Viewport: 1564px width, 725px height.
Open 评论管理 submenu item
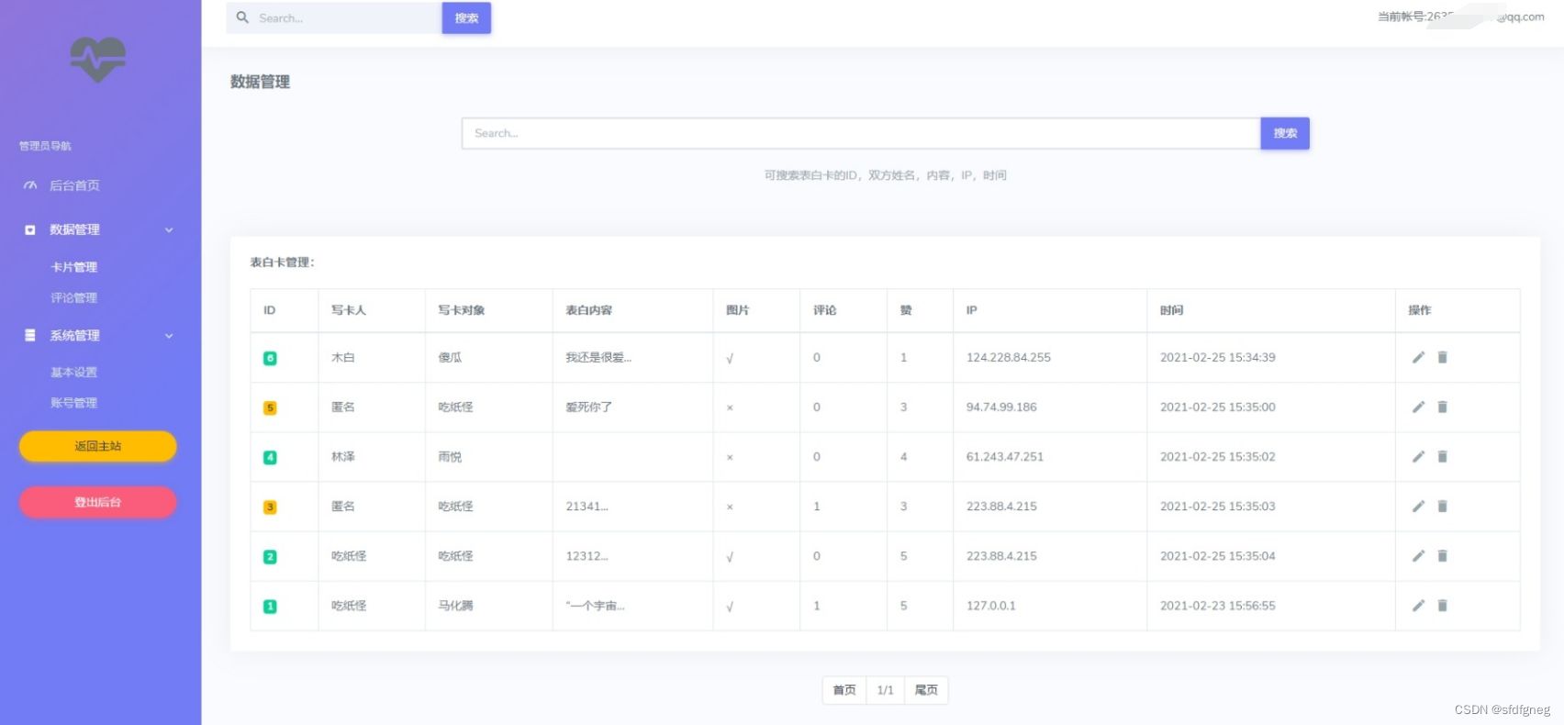click(73, 297)
